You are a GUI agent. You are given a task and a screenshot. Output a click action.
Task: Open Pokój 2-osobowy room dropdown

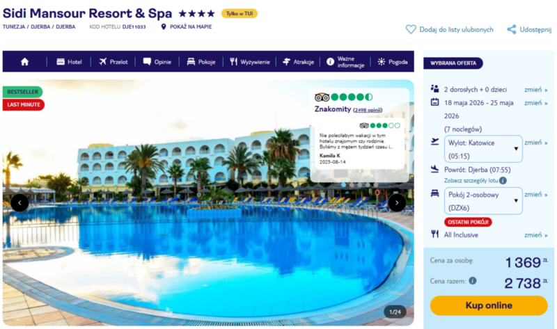click(483, 201)
